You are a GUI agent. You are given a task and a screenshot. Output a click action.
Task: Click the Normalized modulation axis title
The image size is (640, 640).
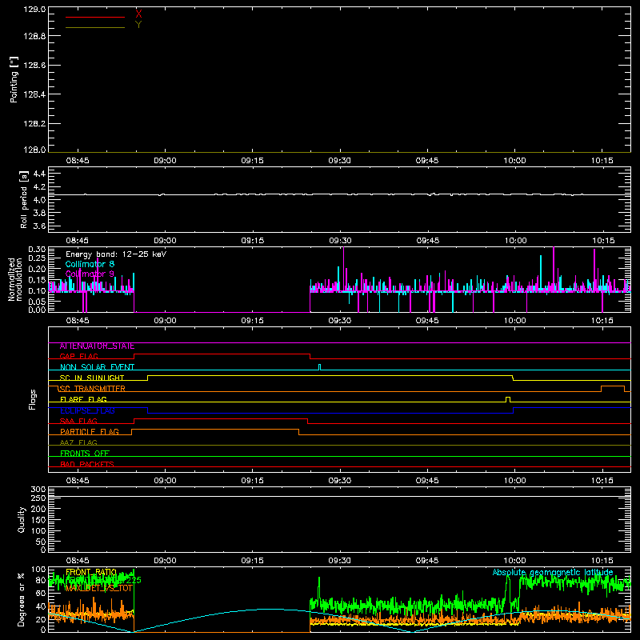[15, 279]
